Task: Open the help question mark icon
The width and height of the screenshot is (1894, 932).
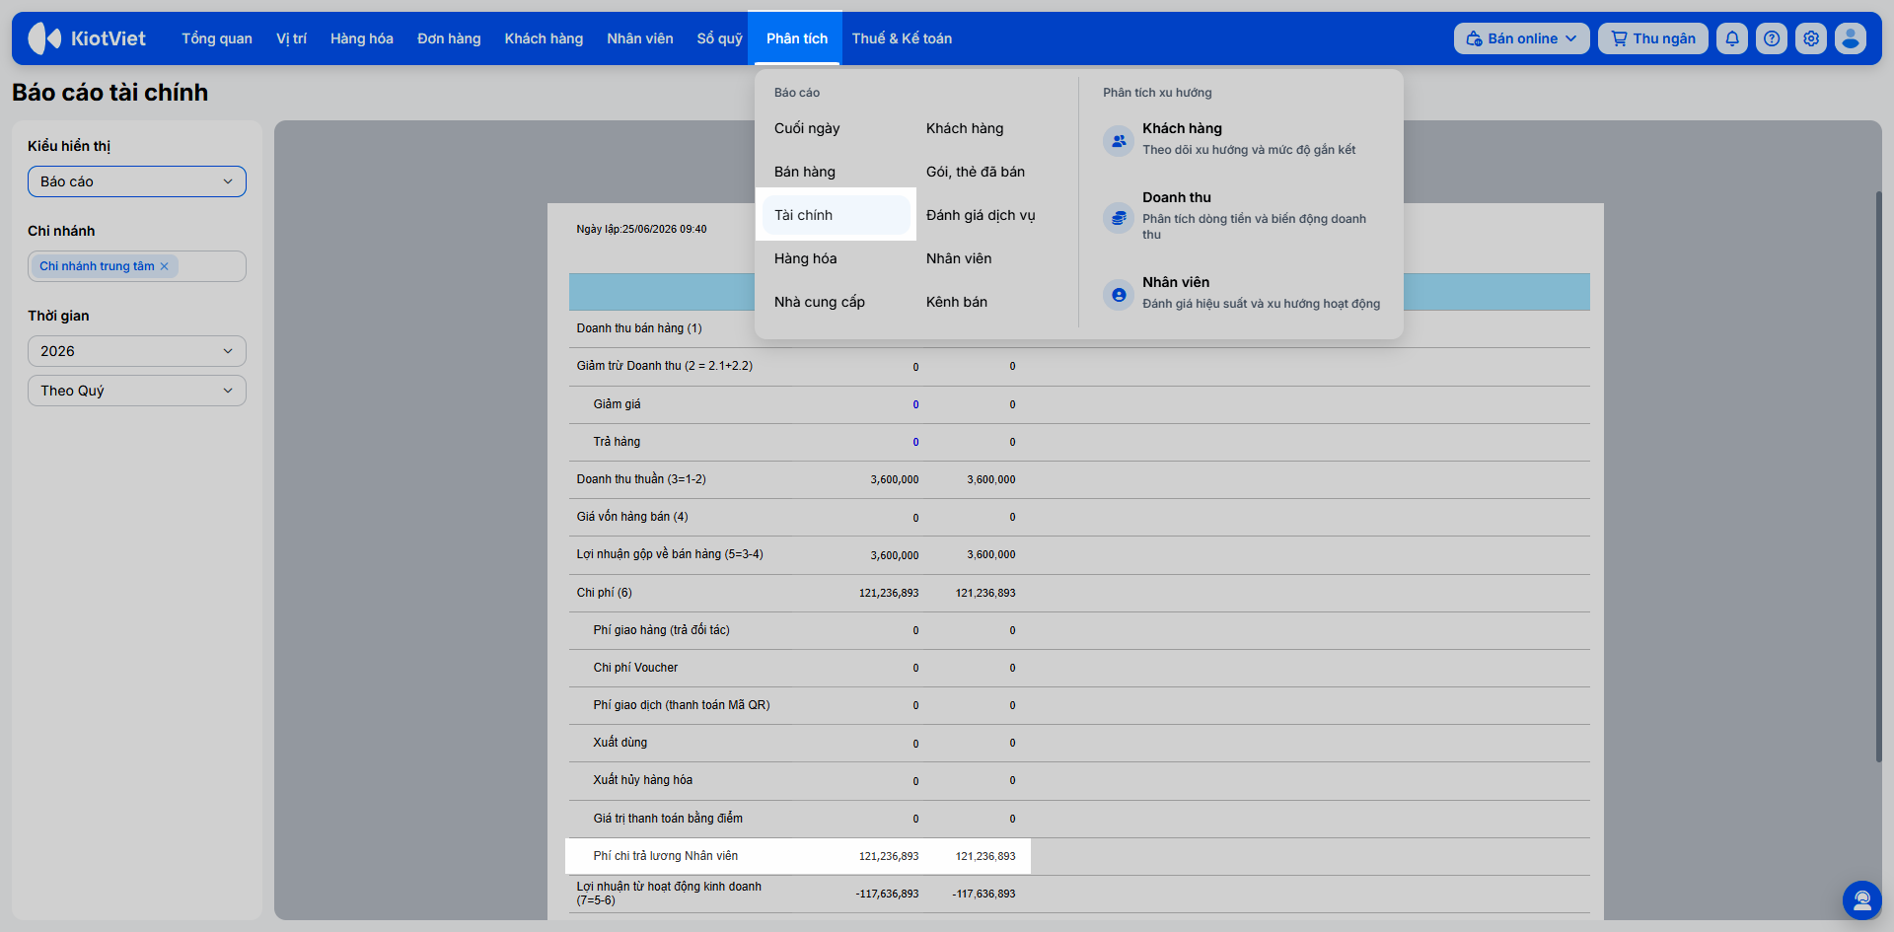Action: coord(1772,38)
